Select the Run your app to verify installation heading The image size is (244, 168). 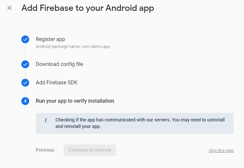(x=75, y=101)
